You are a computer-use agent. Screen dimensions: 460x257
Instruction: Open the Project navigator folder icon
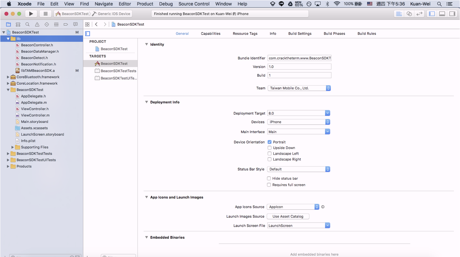click(9, 24)
